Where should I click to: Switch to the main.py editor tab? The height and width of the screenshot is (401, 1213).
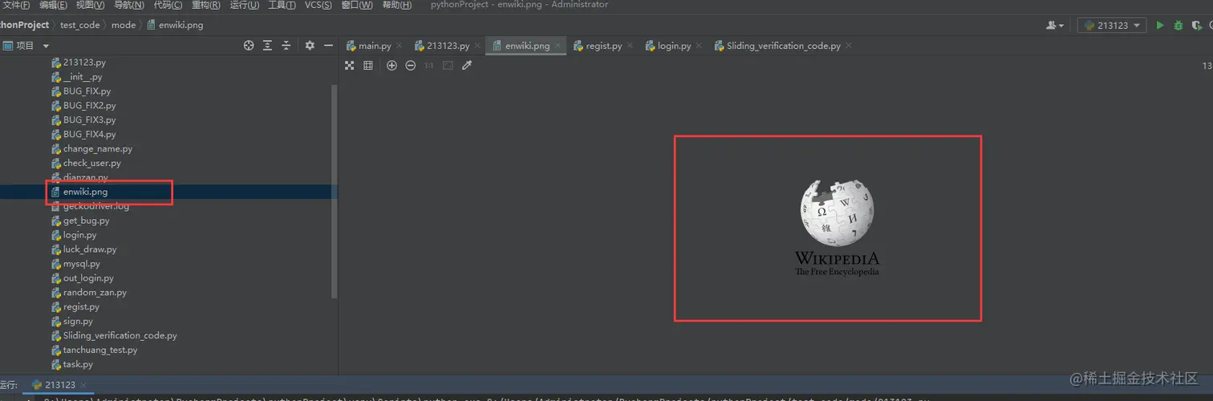(375, 46)
